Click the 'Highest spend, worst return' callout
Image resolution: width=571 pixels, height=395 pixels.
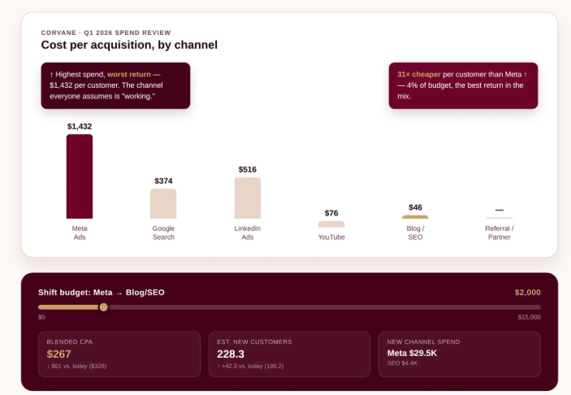[x=115, y=85]
